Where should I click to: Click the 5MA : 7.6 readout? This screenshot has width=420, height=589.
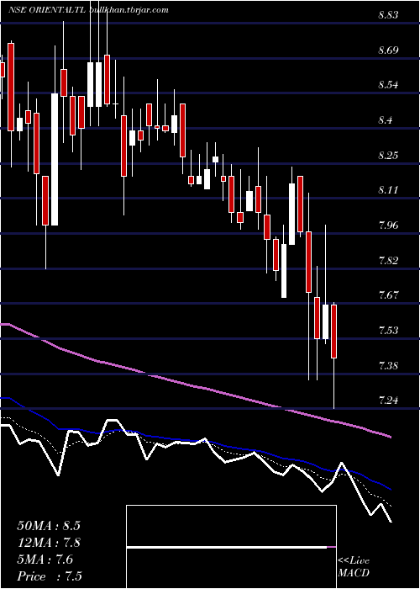(45, 560)
